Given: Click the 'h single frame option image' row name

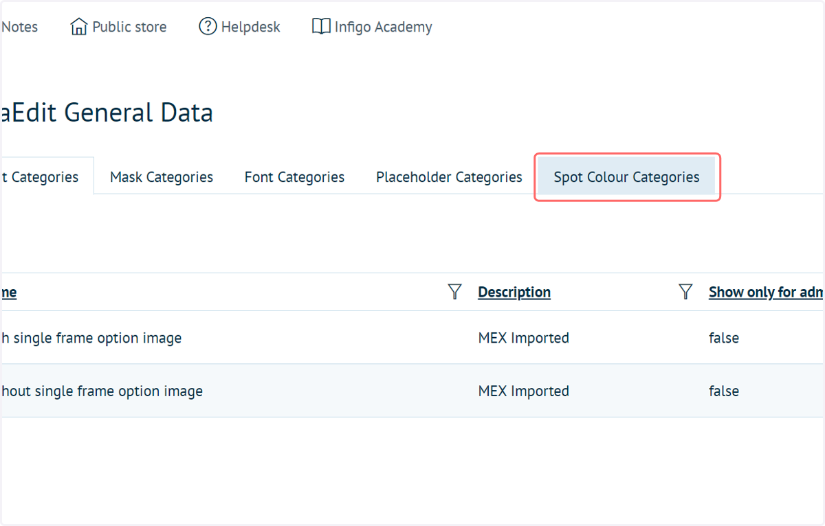Looking at the screenshot, I should [x=91, y=338].
